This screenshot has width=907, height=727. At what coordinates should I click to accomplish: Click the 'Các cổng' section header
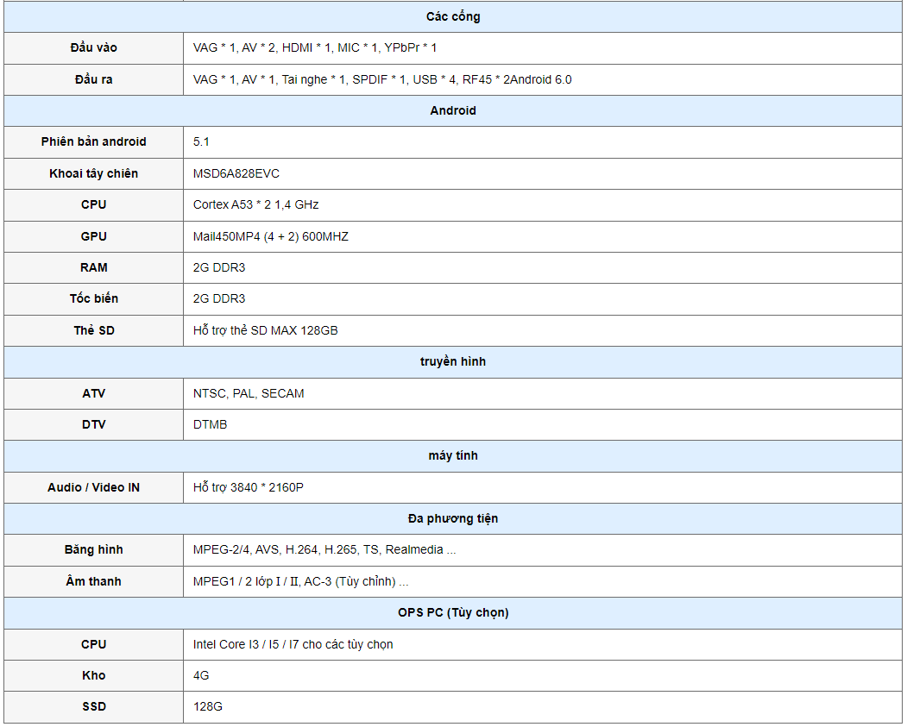click(453, 16)
